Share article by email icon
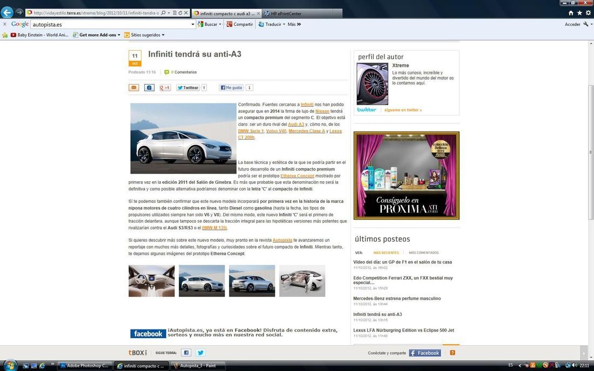 click(134, 88)
